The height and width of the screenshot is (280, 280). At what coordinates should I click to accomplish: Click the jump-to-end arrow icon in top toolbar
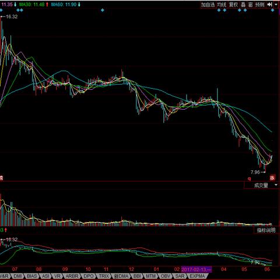[x=269, y=5]
